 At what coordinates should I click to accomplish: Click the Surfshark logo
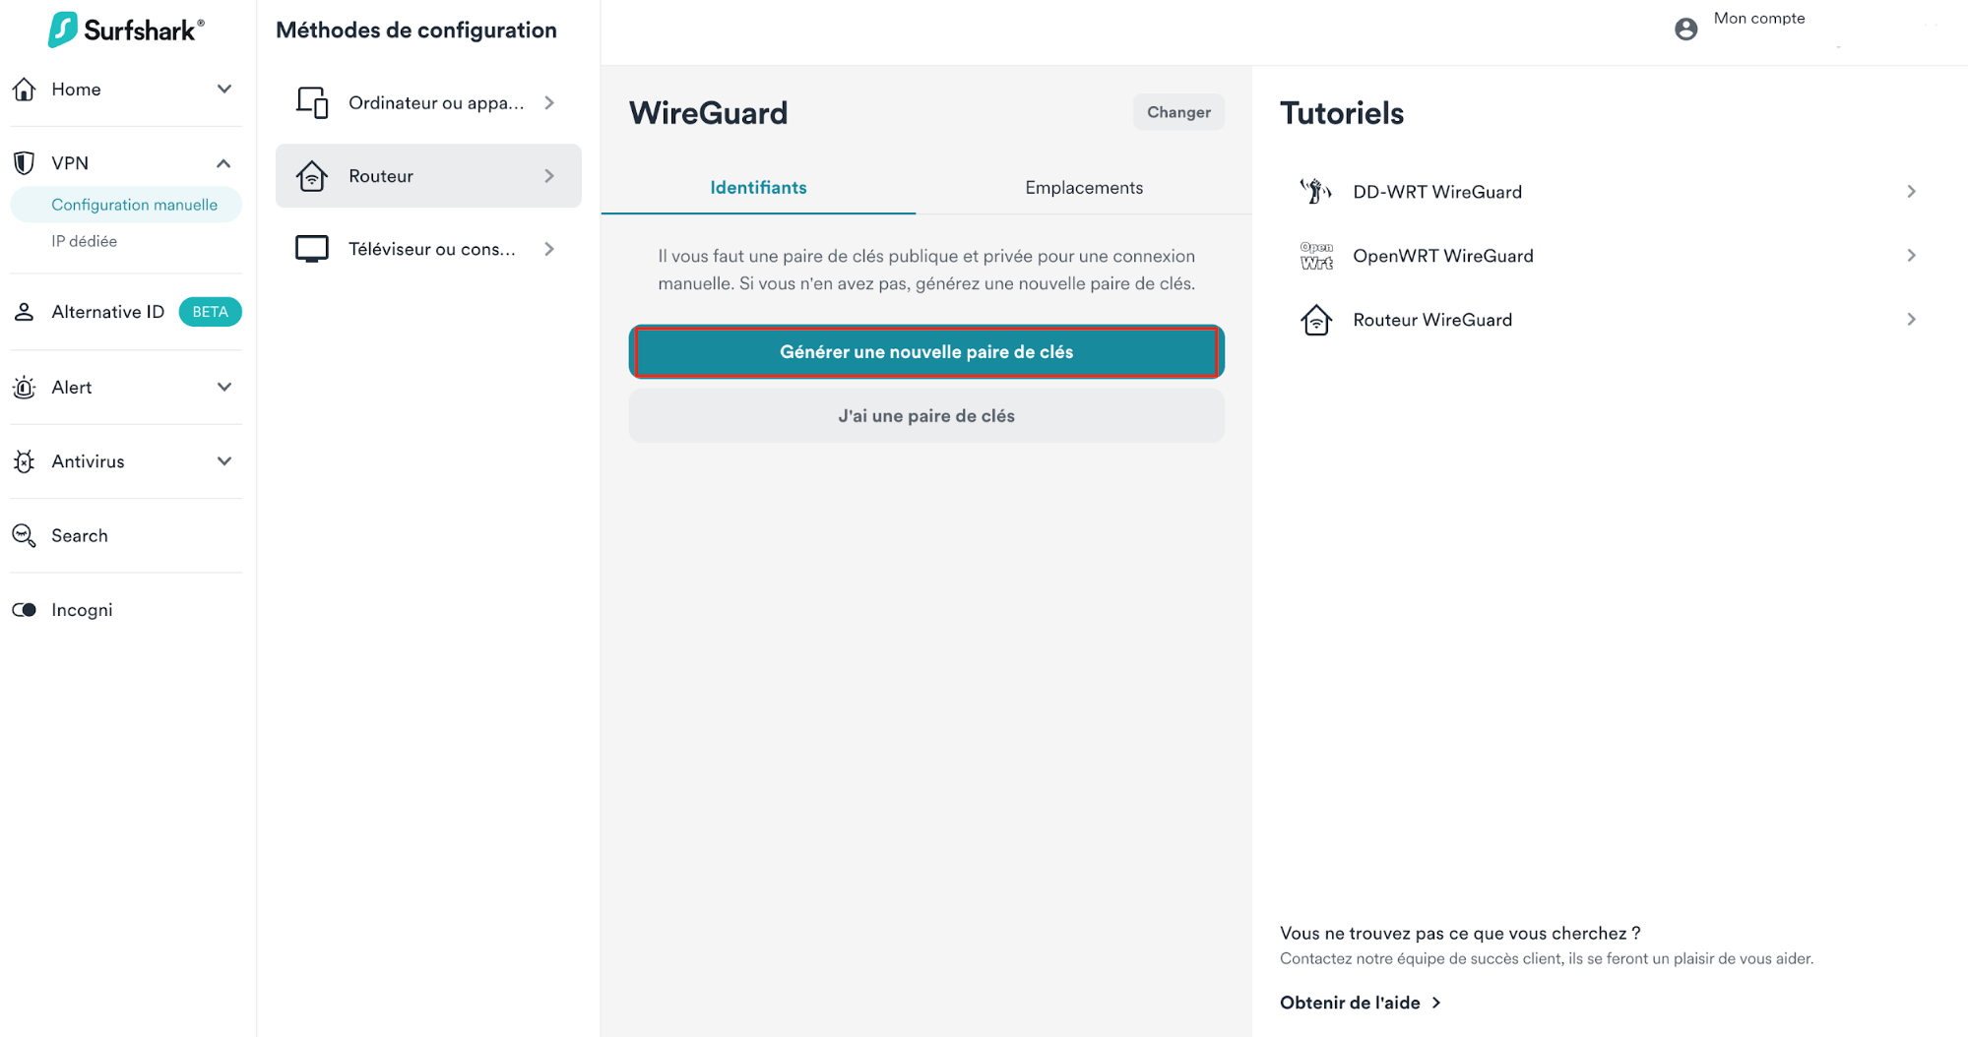point(126,30)
